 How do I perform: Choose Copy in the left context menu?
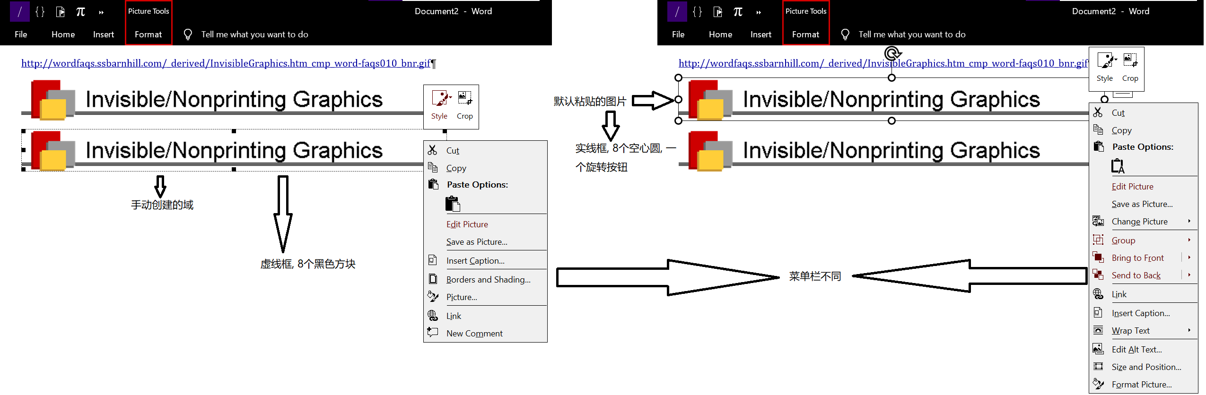[486, 168]
